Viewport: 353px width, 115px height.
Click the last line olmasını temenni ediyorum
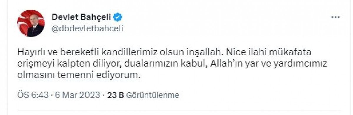(x=78, y=75)
